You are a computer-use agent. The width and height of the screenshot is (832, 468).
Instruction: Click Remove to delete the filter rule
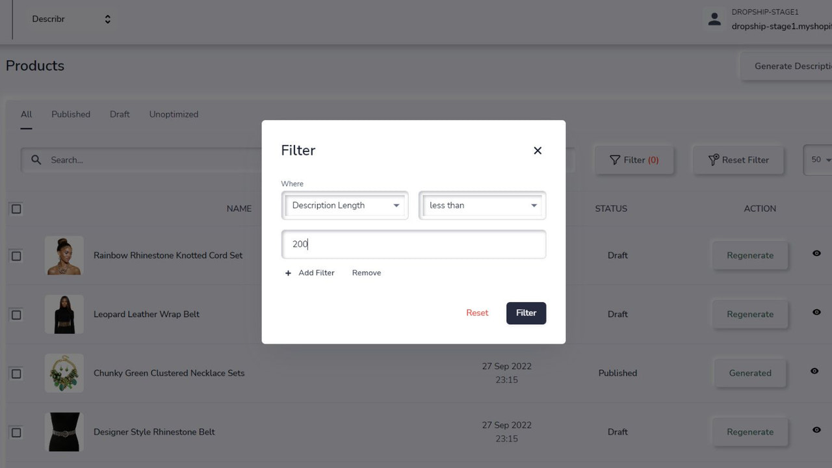click(366, 272)
